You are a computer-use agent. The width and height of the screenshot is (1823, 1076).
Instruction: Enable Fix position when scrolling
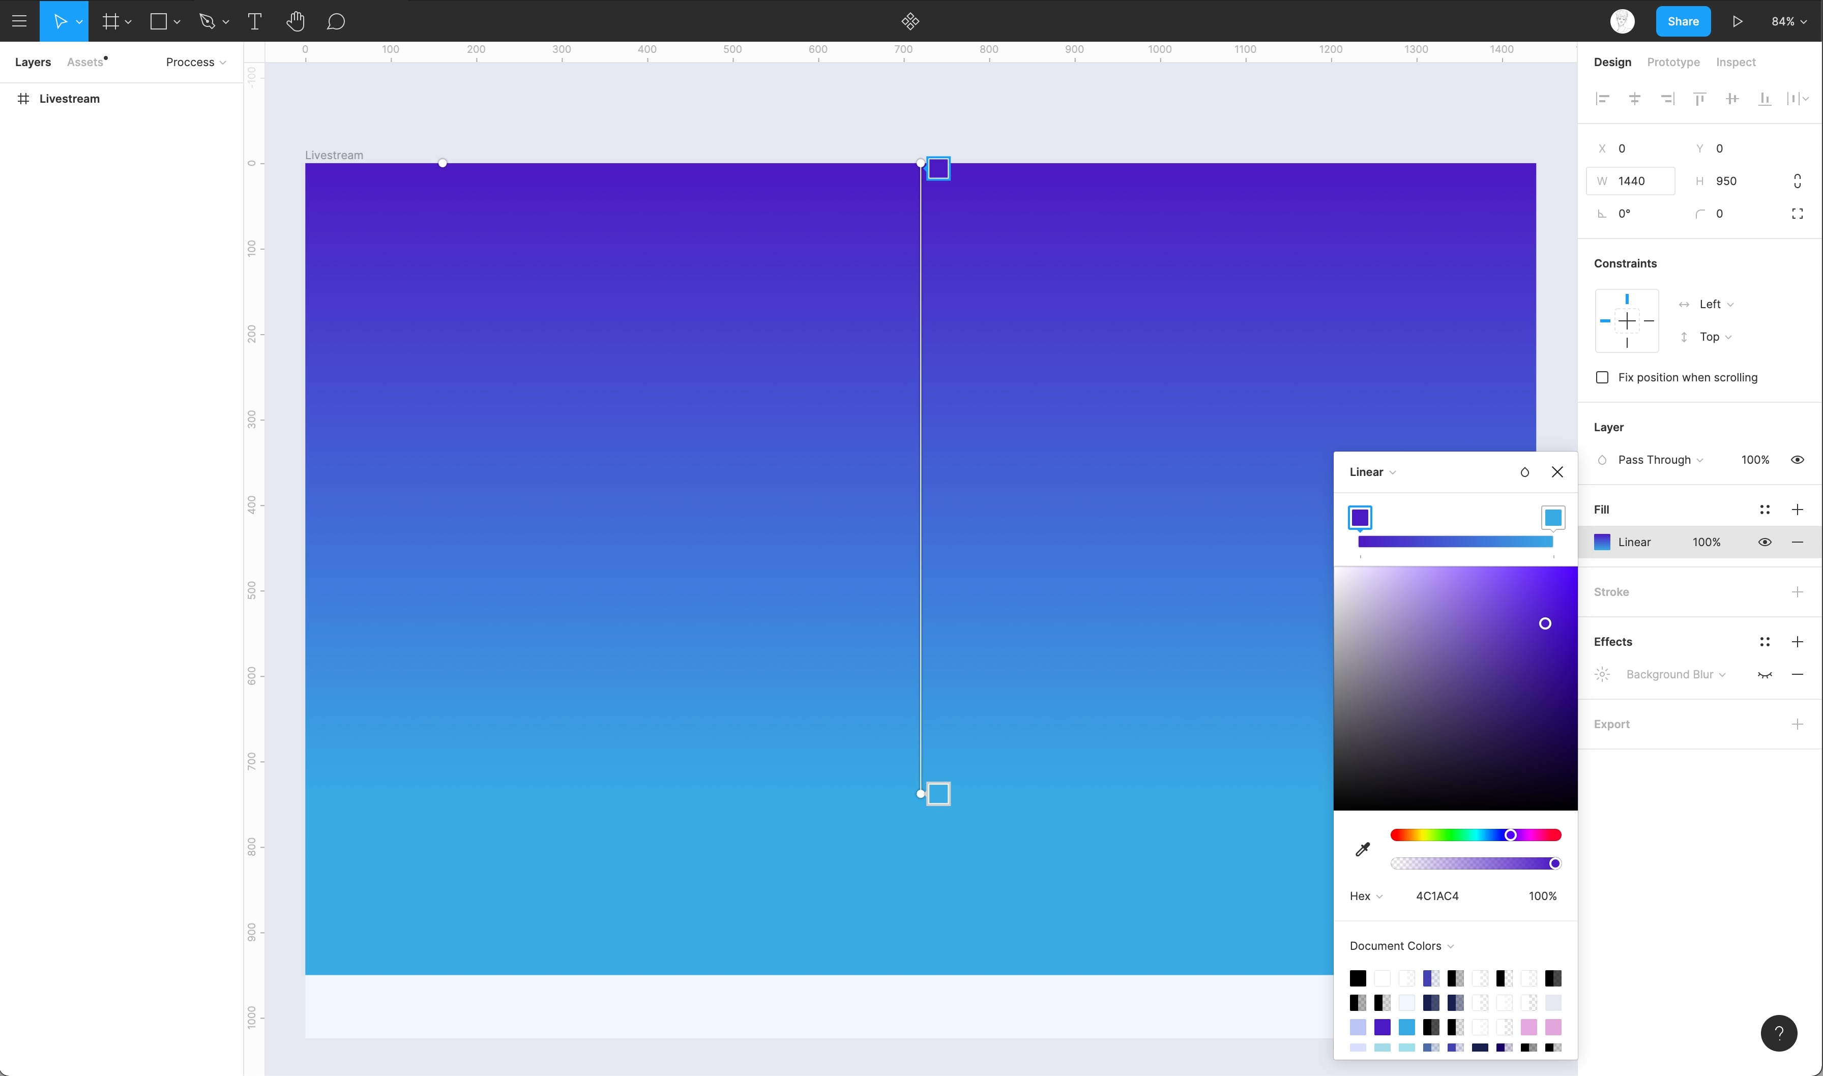tap(1603, 377)
